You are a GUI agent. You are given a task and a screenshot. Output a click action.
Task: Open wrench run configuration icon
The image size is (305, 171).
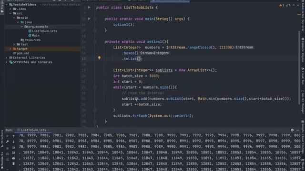pos(8,142)
